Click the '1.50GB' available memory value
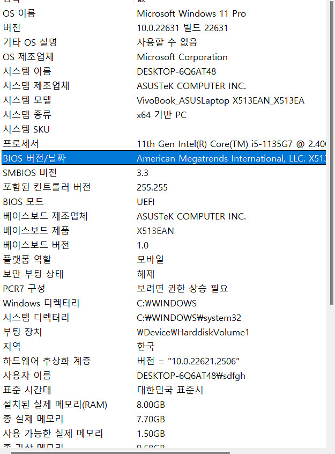 (x=151, y=434)
